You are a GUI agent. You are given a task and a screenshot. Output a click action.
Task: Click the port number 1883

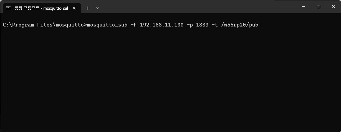(202, 25)
